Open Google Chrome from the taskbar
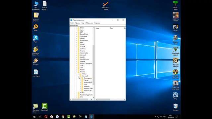The image size is (212, 119). tap(63, 117)
